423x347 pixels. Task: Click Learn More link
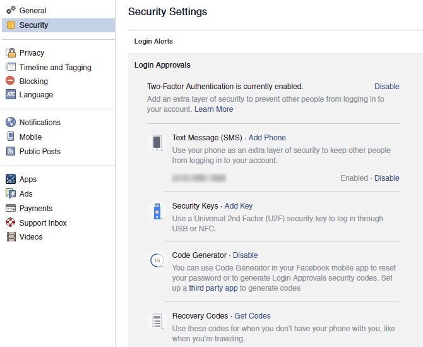(x=213, y=109)
